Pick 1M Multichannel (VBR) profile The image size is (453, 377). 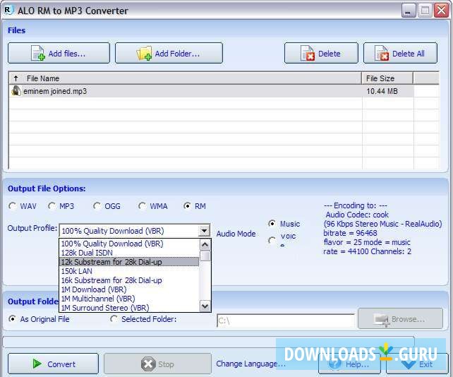pyautogui.click(x=129, y=299)
